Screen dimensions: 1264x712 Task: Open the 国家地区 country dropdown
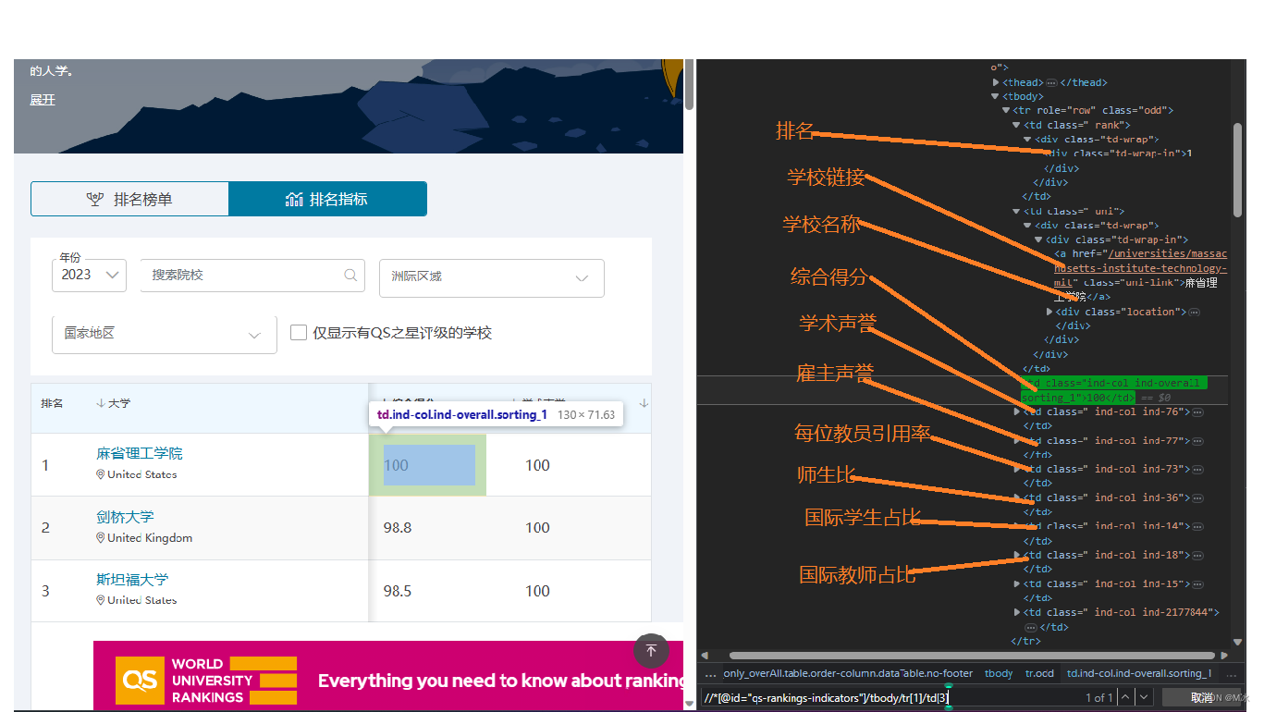(164, 334)
